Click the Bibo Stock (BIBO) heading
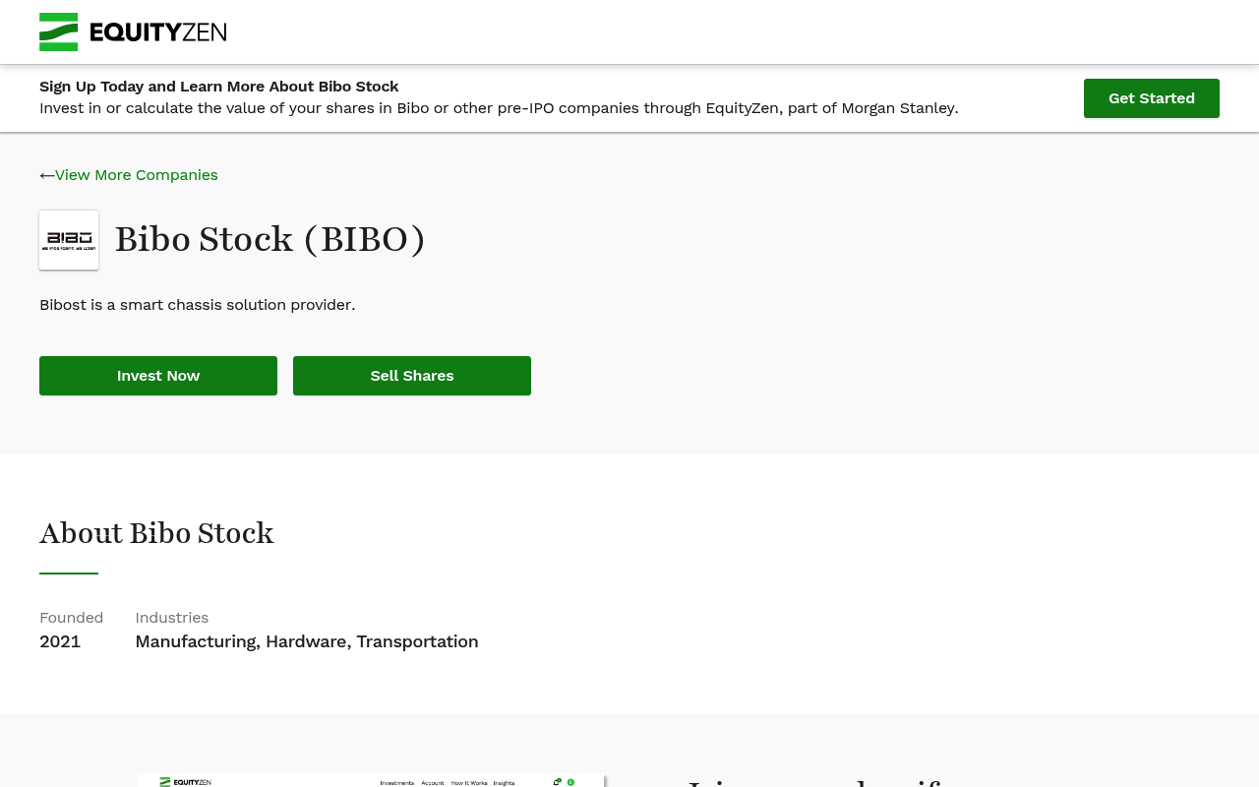The image size is (1259, 787). coord(270,239)
